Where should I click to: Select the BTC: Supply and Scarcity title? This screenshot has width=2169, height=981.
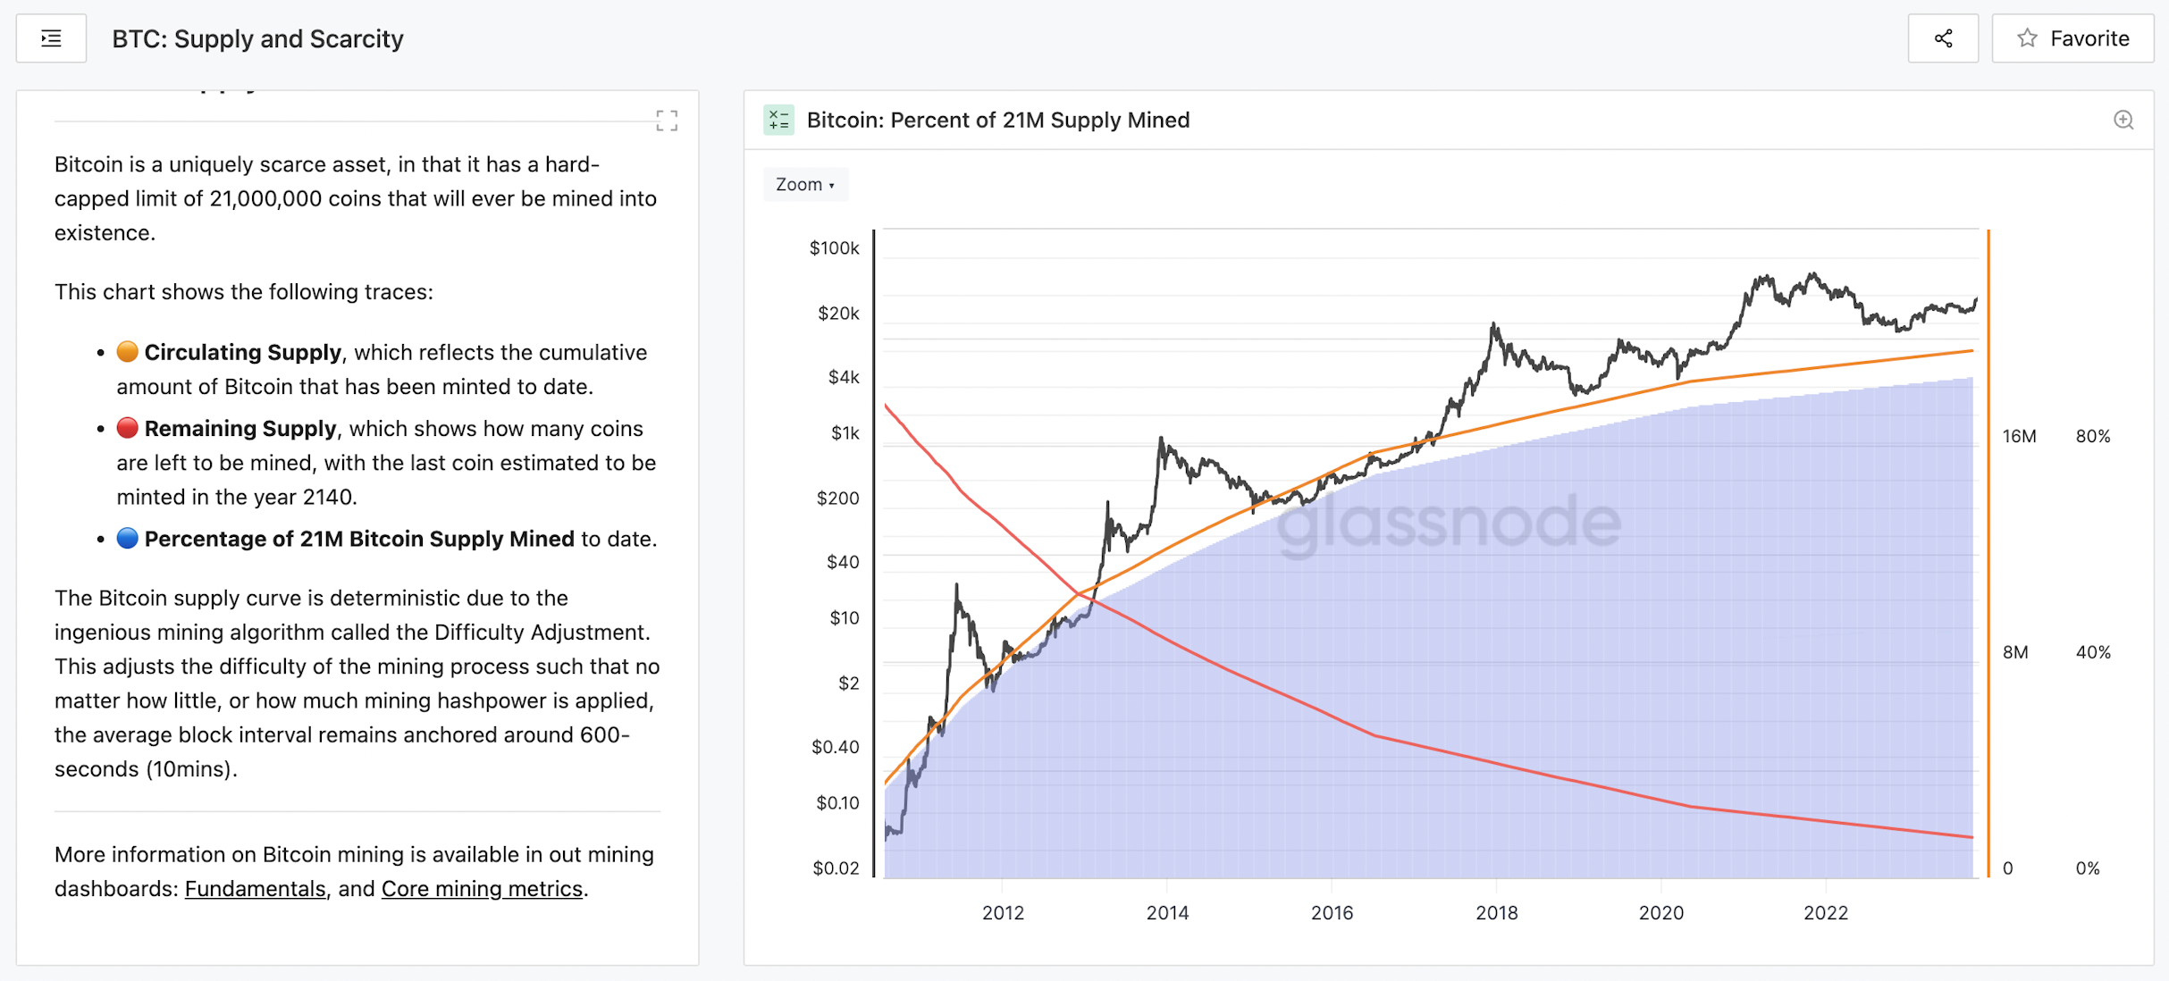257,38
